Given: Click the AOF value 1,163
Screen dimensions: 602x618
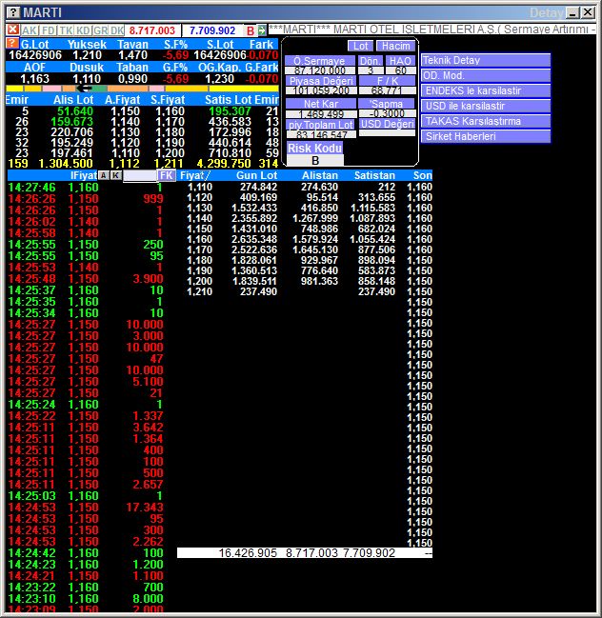Looking at the screenshot, I should coord(34,78).
